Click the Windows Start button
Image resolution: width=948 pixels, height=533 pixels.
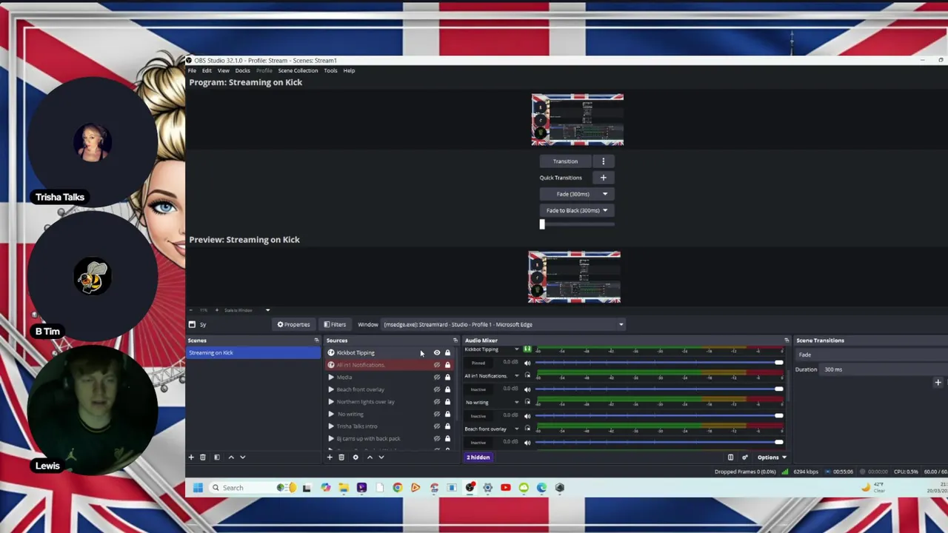198,488
